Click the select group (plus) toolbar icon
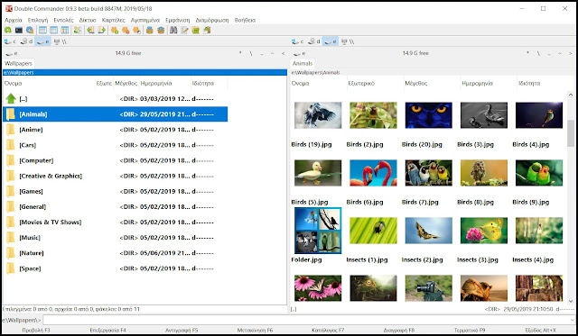 point(115,30)
